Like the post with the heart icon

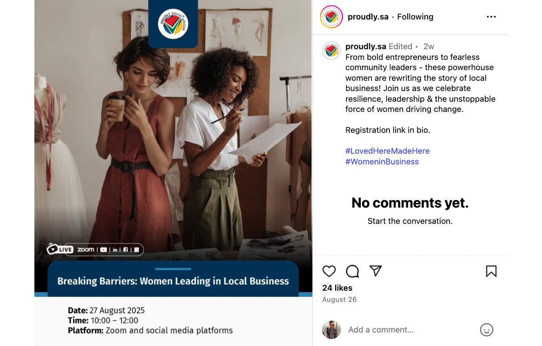coord(329,271)
